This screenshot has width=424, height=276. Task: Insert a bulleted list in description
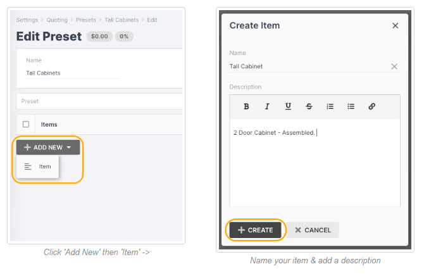tap(351, 106)
